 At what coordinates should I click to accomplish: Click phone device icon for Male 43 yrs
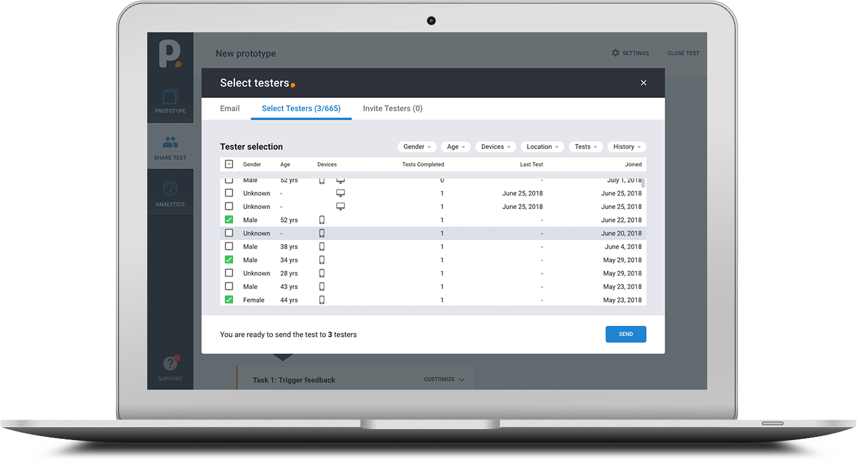click(322, 286)
